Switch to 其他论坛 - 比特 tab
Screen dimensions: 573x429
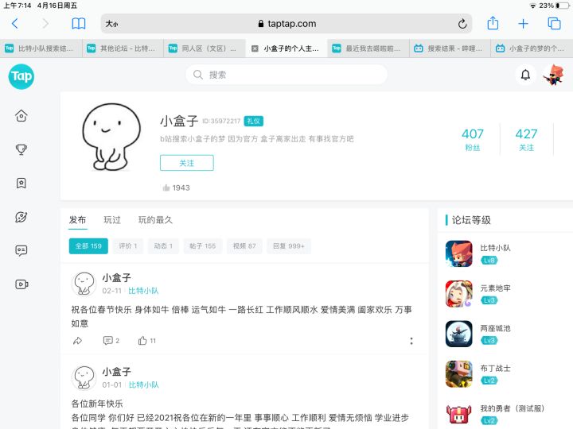(x=123, y=48)
